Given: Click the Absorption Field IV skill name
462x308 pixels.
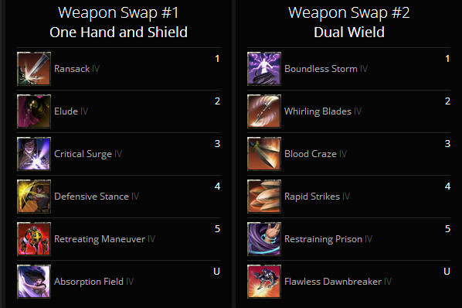Looking at the screenshot, I should [93, 282].
